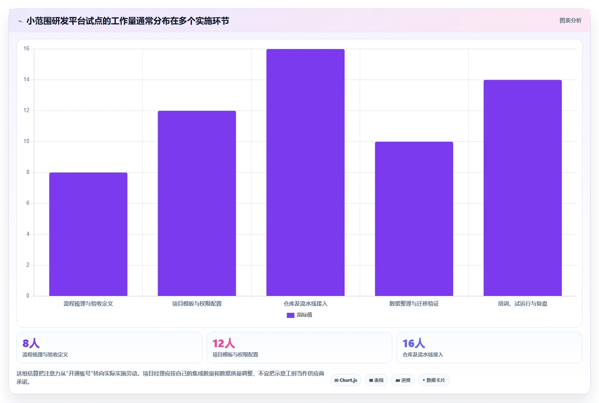Click the x-axis label 流程梳理与验收定义
This screenshot has width=599, height=403.
(x=88, y=304)
